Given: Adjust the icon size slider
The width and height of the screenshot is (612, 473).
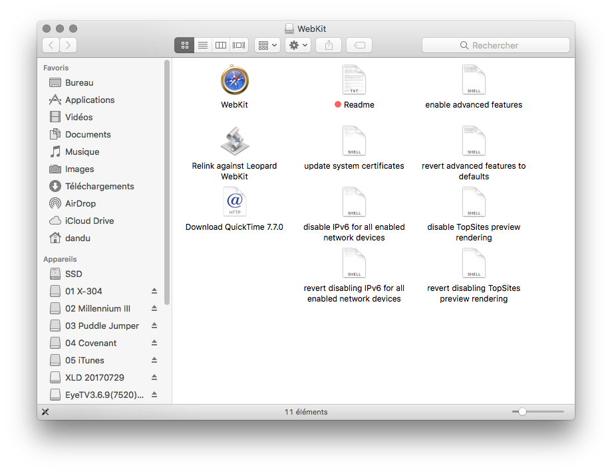Looking at the screenshot, I should (x=522, y=412).
